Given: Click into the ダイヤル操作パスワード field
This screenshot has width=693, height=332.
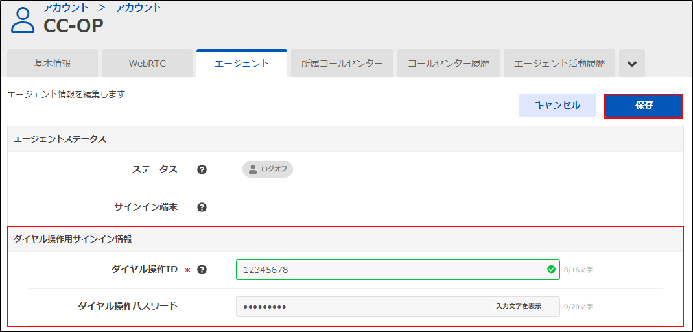Looking at the screenshot, I should pos(363,307).
